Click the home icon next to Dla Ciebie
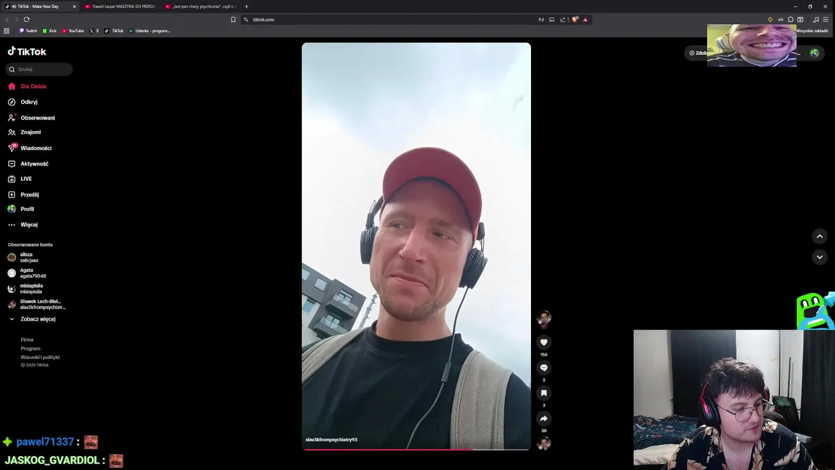 (x=12, y=86)
